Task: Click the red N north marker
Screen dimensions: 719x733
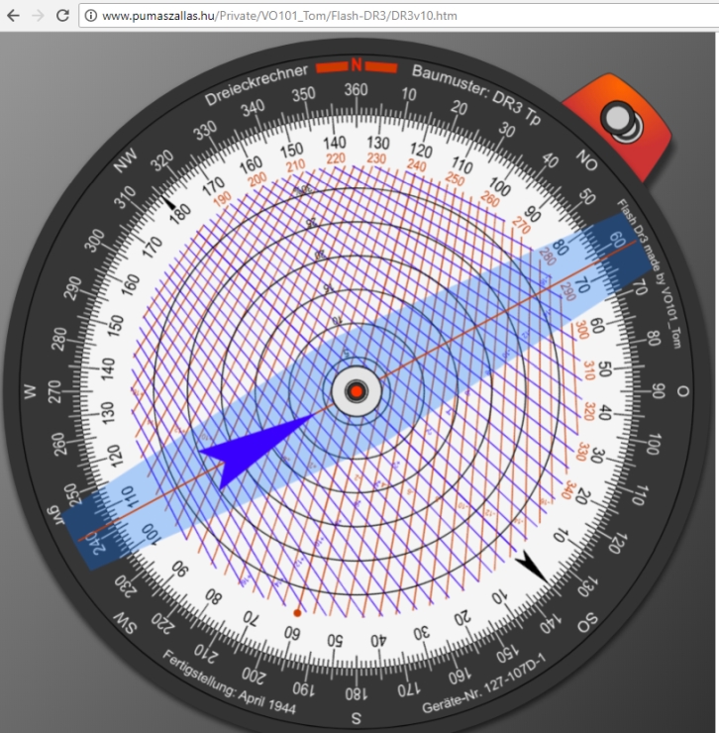Action: 357,65
